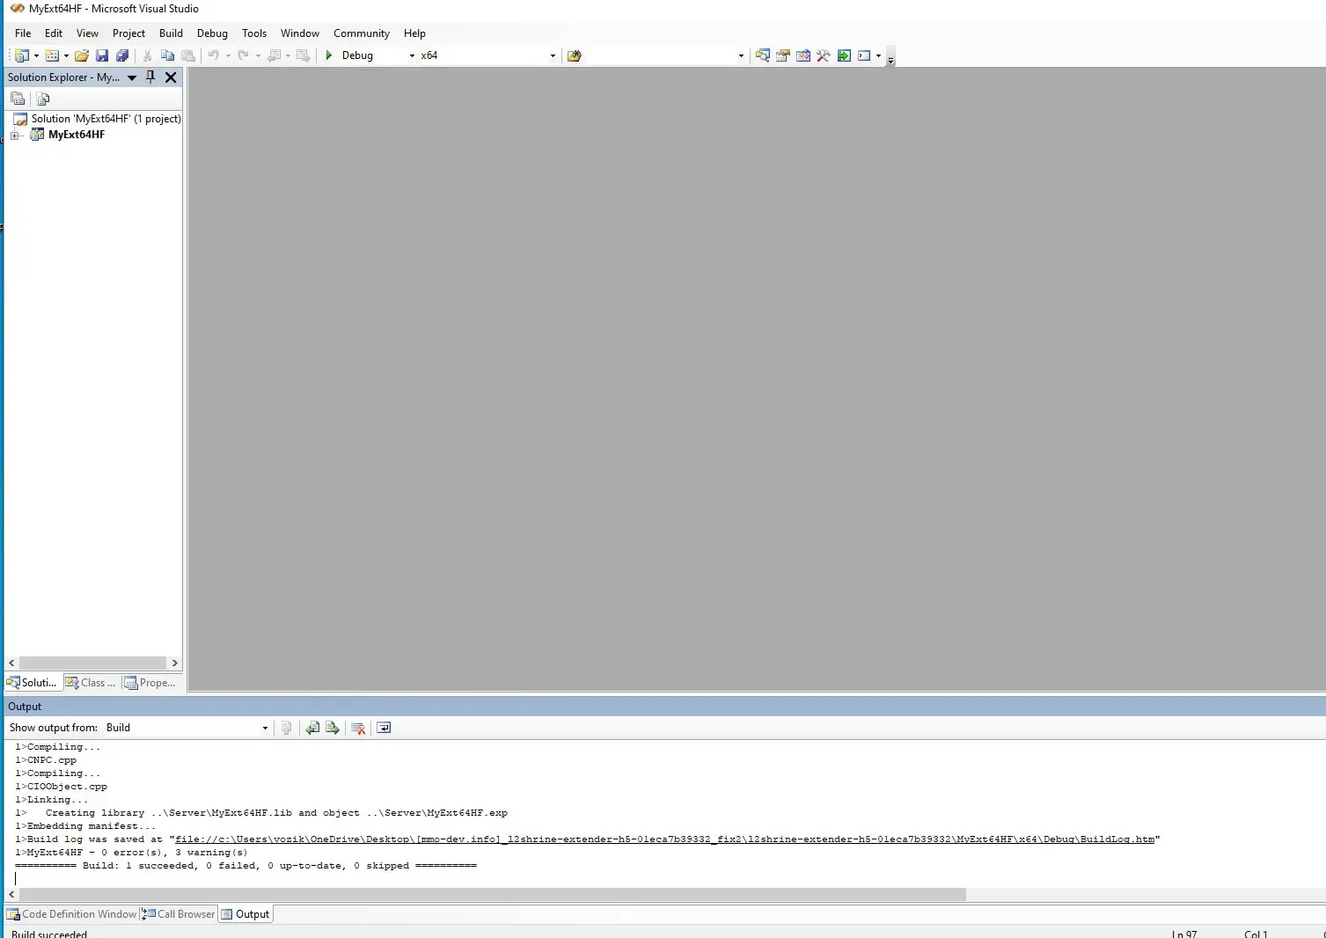Click Find Message in Code icon
1326x938 pixels.
point(287,728)
